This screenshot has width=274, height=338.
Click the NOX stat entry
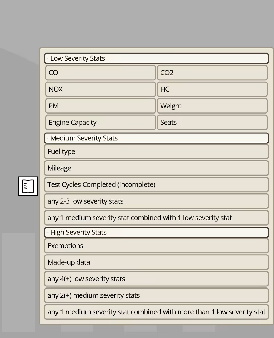100,89
